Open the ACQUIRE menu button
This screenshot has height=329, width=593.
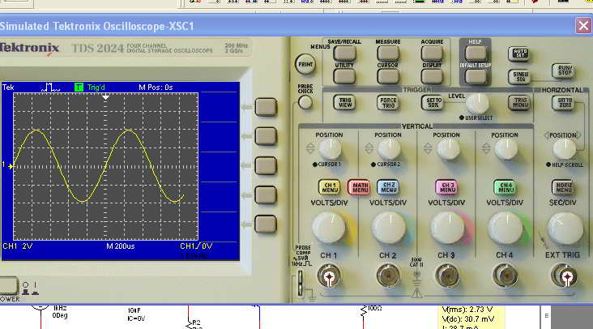pyautogui.click(x=432, y=53)
